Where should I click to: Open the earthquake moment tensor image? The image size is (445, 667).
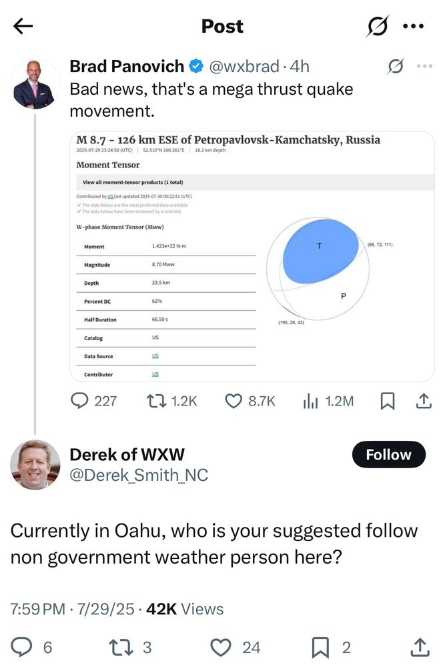coord(252,256)
